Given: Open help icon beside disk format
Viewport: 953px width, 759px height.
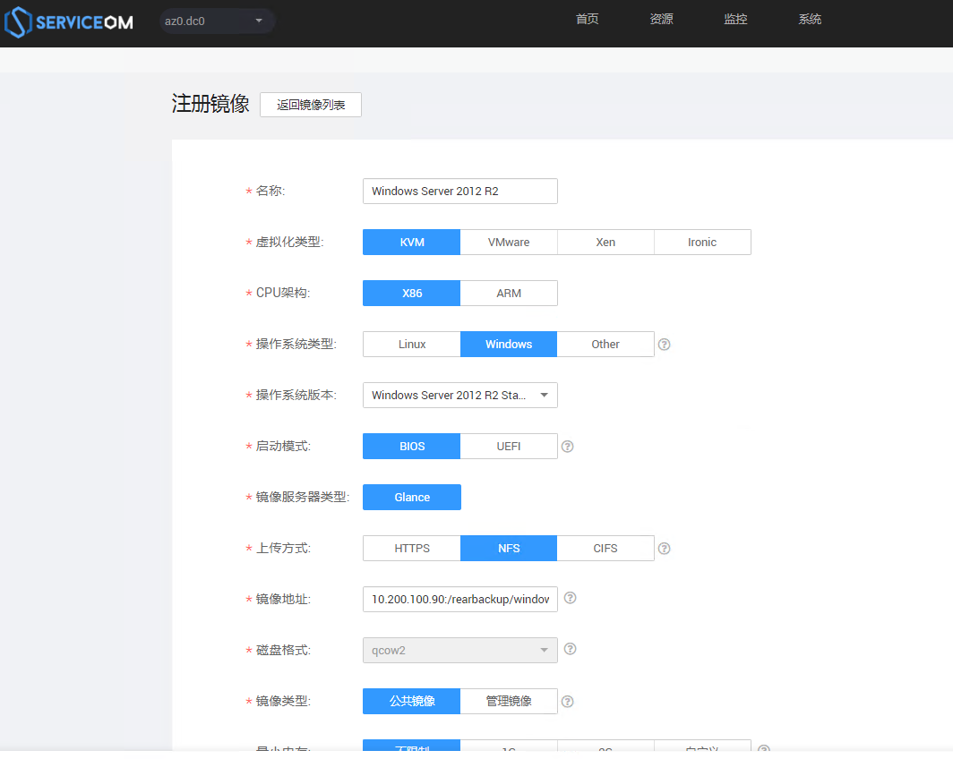Looking at the screenshot, I should [x=570, y=649].
